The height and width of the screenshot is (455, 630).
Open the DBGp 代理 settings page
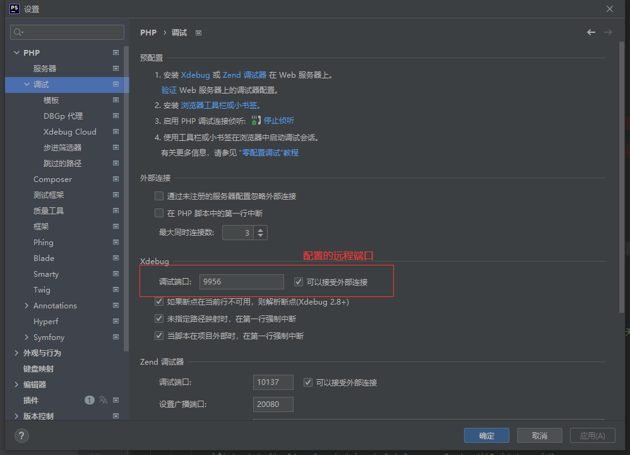[63, 116]
